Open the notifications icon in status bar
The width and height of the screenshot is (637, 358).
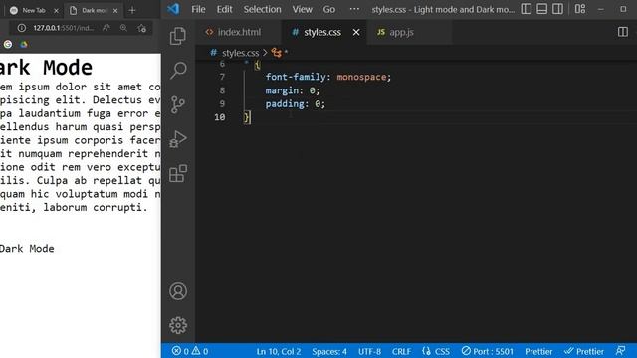[620, 351]
